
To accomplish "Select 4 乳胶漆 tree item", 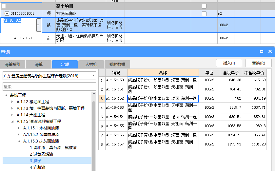I will [x=38, y=167].
